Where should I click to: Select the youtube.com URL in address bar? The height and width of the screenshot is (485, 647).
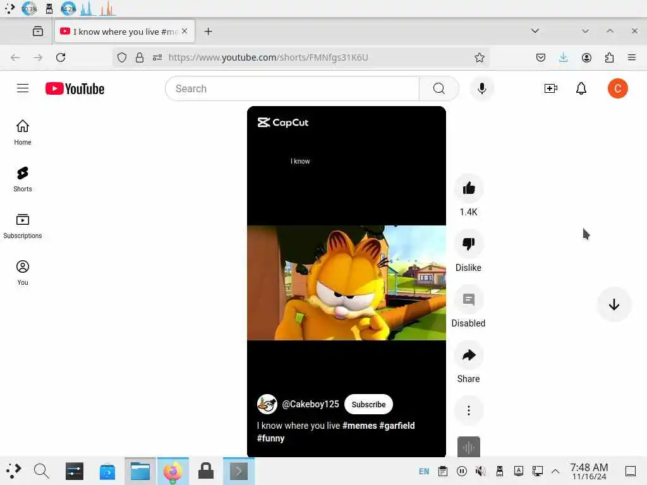[268, 57]
